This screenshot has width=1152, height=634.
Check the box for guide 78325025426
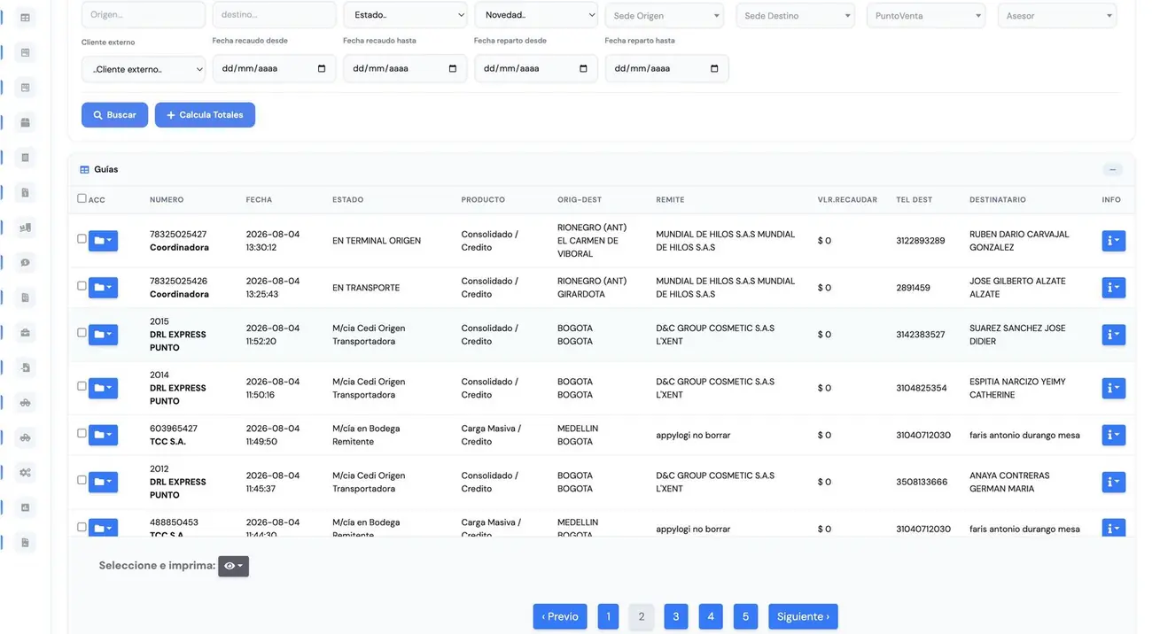pyautogui.click(x=82, y=286)
